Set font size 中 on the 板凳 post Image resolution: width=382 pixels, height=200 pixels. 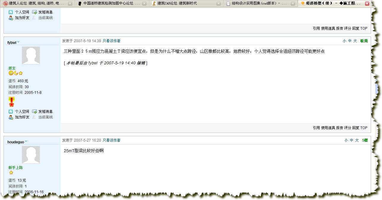(x=350, y=41)
